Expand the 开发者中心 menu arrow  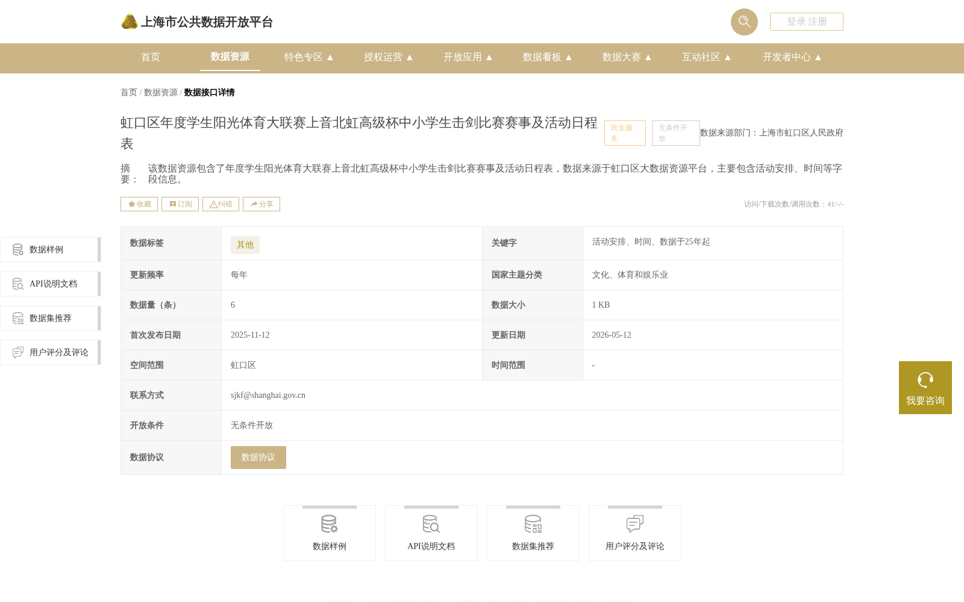pyautogui.click(x=818, y=57)
